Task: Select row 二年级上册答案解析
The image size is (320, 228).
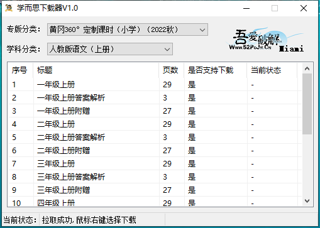Action: (155, 138)
